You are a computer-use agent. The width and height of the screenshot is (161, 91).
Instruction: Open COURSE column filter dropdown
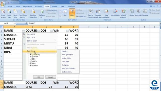(38, 31)
